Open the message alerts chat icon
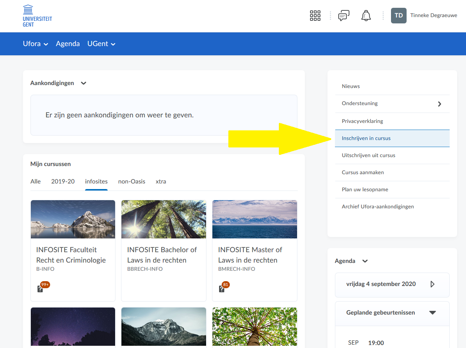 click(x=343, y=16)
